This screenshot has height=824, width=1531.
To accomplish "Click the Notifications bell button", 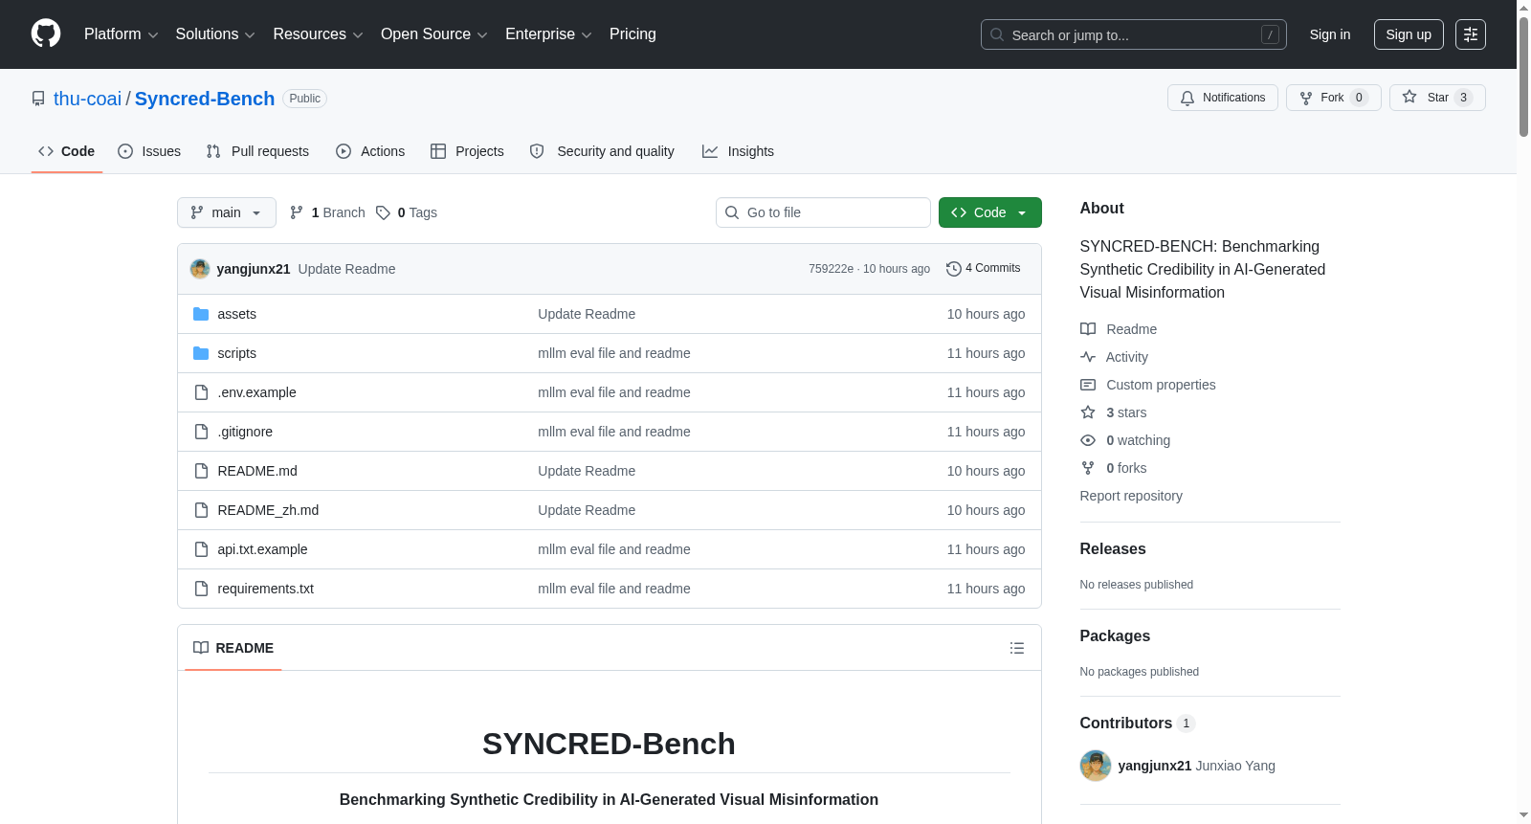I will pyautogui.click(x=1222, y=98).
